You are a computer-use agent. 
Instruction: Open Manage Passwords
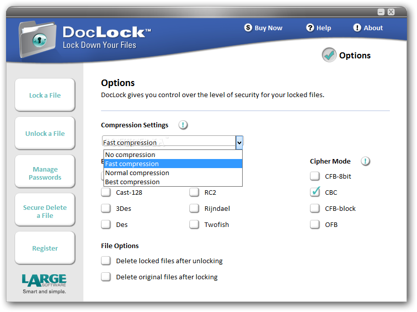tap(45, 172)
